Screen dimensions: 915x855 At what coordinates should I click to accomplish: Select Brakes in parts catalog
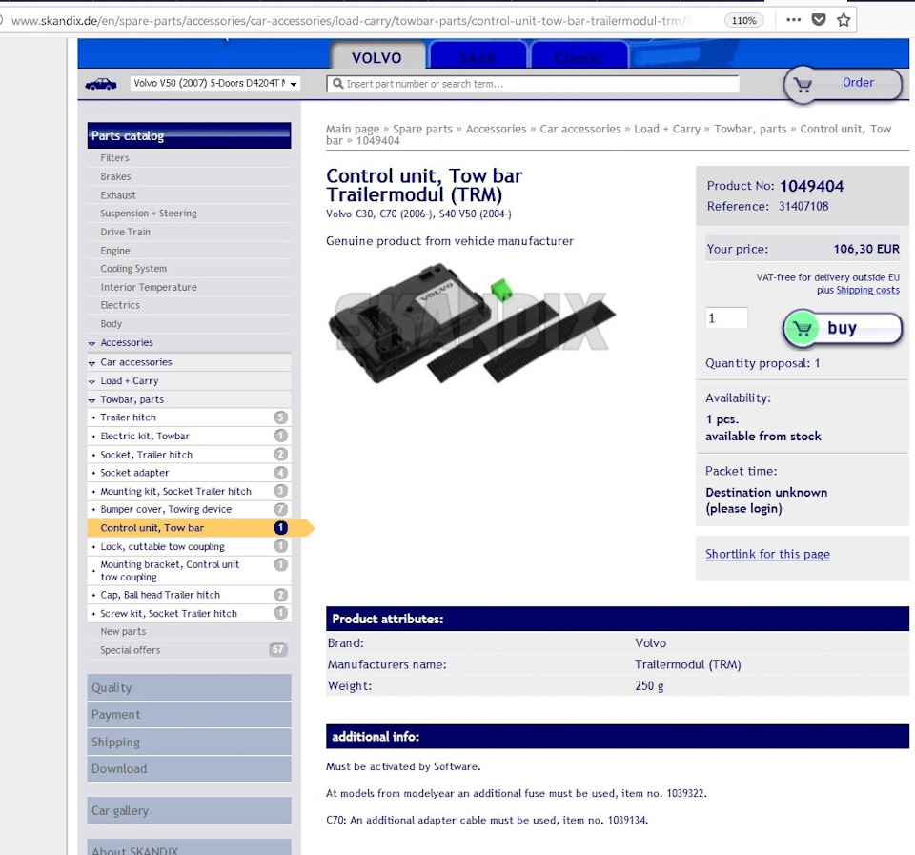coord(115,176)
